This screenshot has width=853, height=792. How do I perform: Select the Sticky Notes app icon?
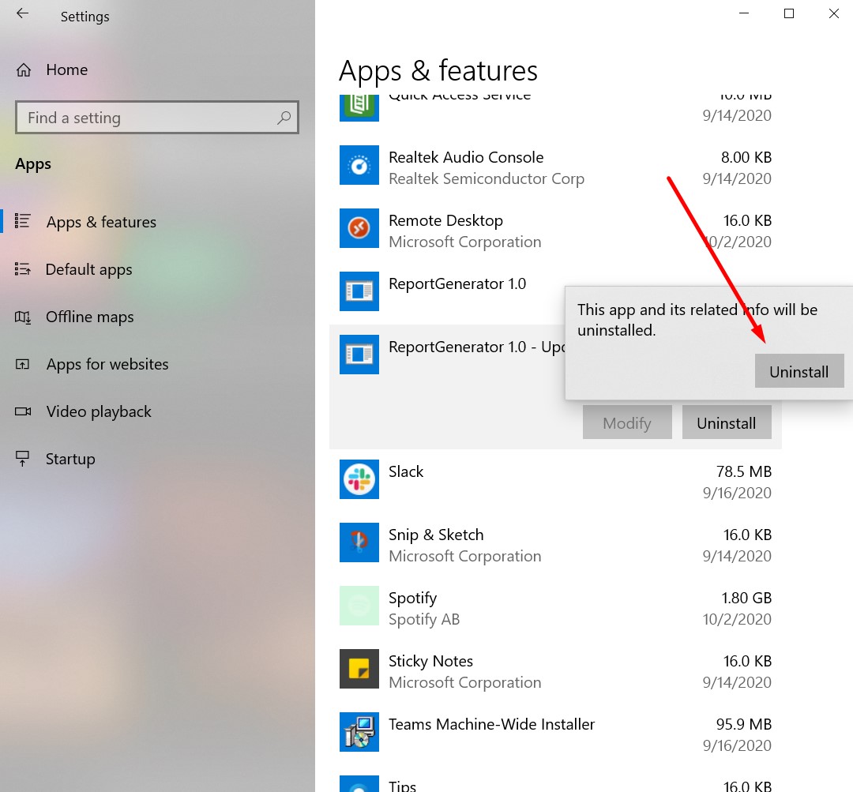[359, 669]
